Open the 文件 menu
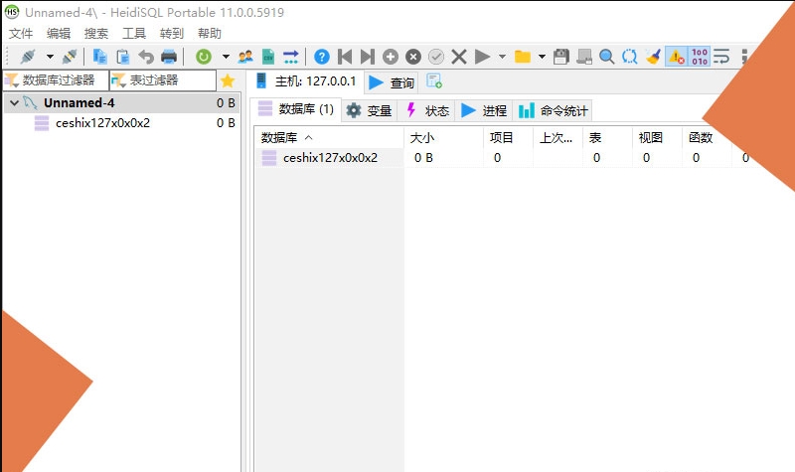Image resolution: width=795 pixels, height=472 pixels. [21, 34]
